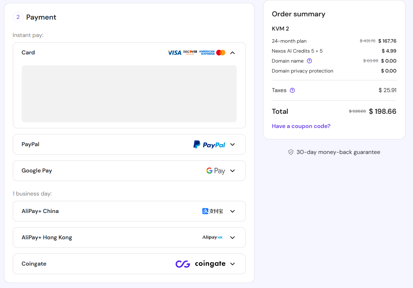Click the KVM 2 plan name
Viewport: 413px width, 288px height.
[280, 29]
